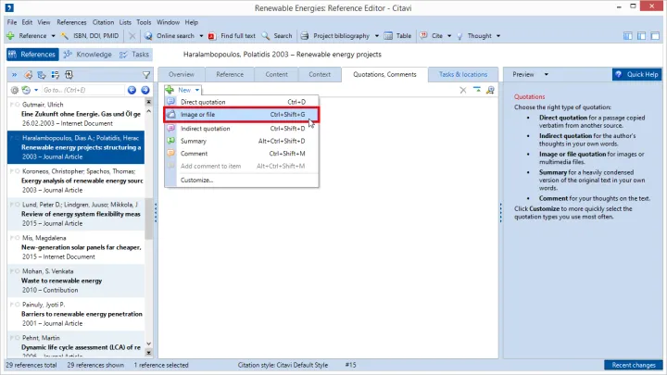Open the Tasks & locations tab
This screenshot has height=375, width=667.
(x=463, y=74)
